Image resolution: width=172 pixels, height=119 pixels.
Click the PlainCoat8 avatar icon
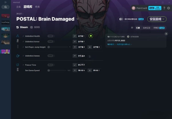coord(134,8)
